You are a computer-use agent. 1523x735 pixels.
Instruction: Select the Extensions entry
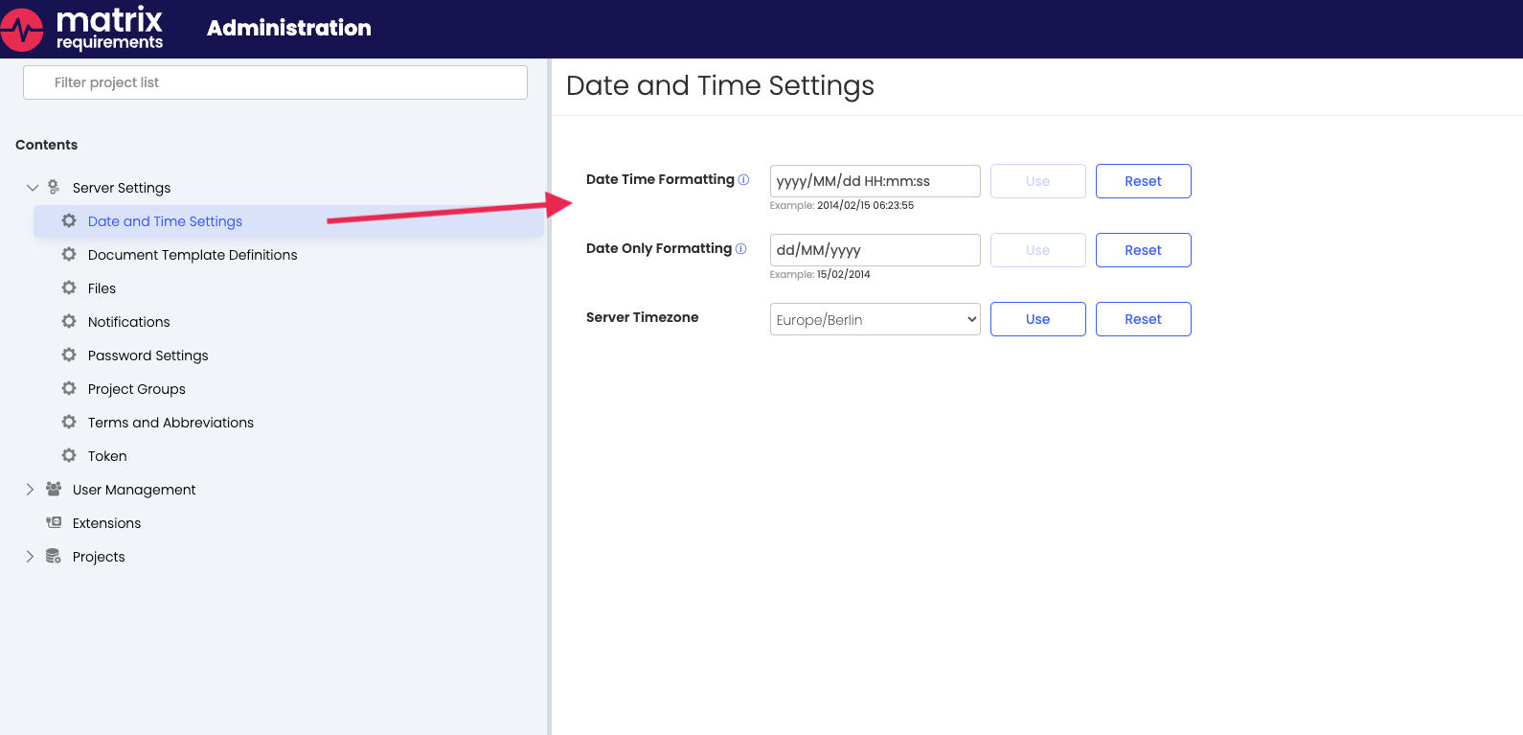pos(106,523)
